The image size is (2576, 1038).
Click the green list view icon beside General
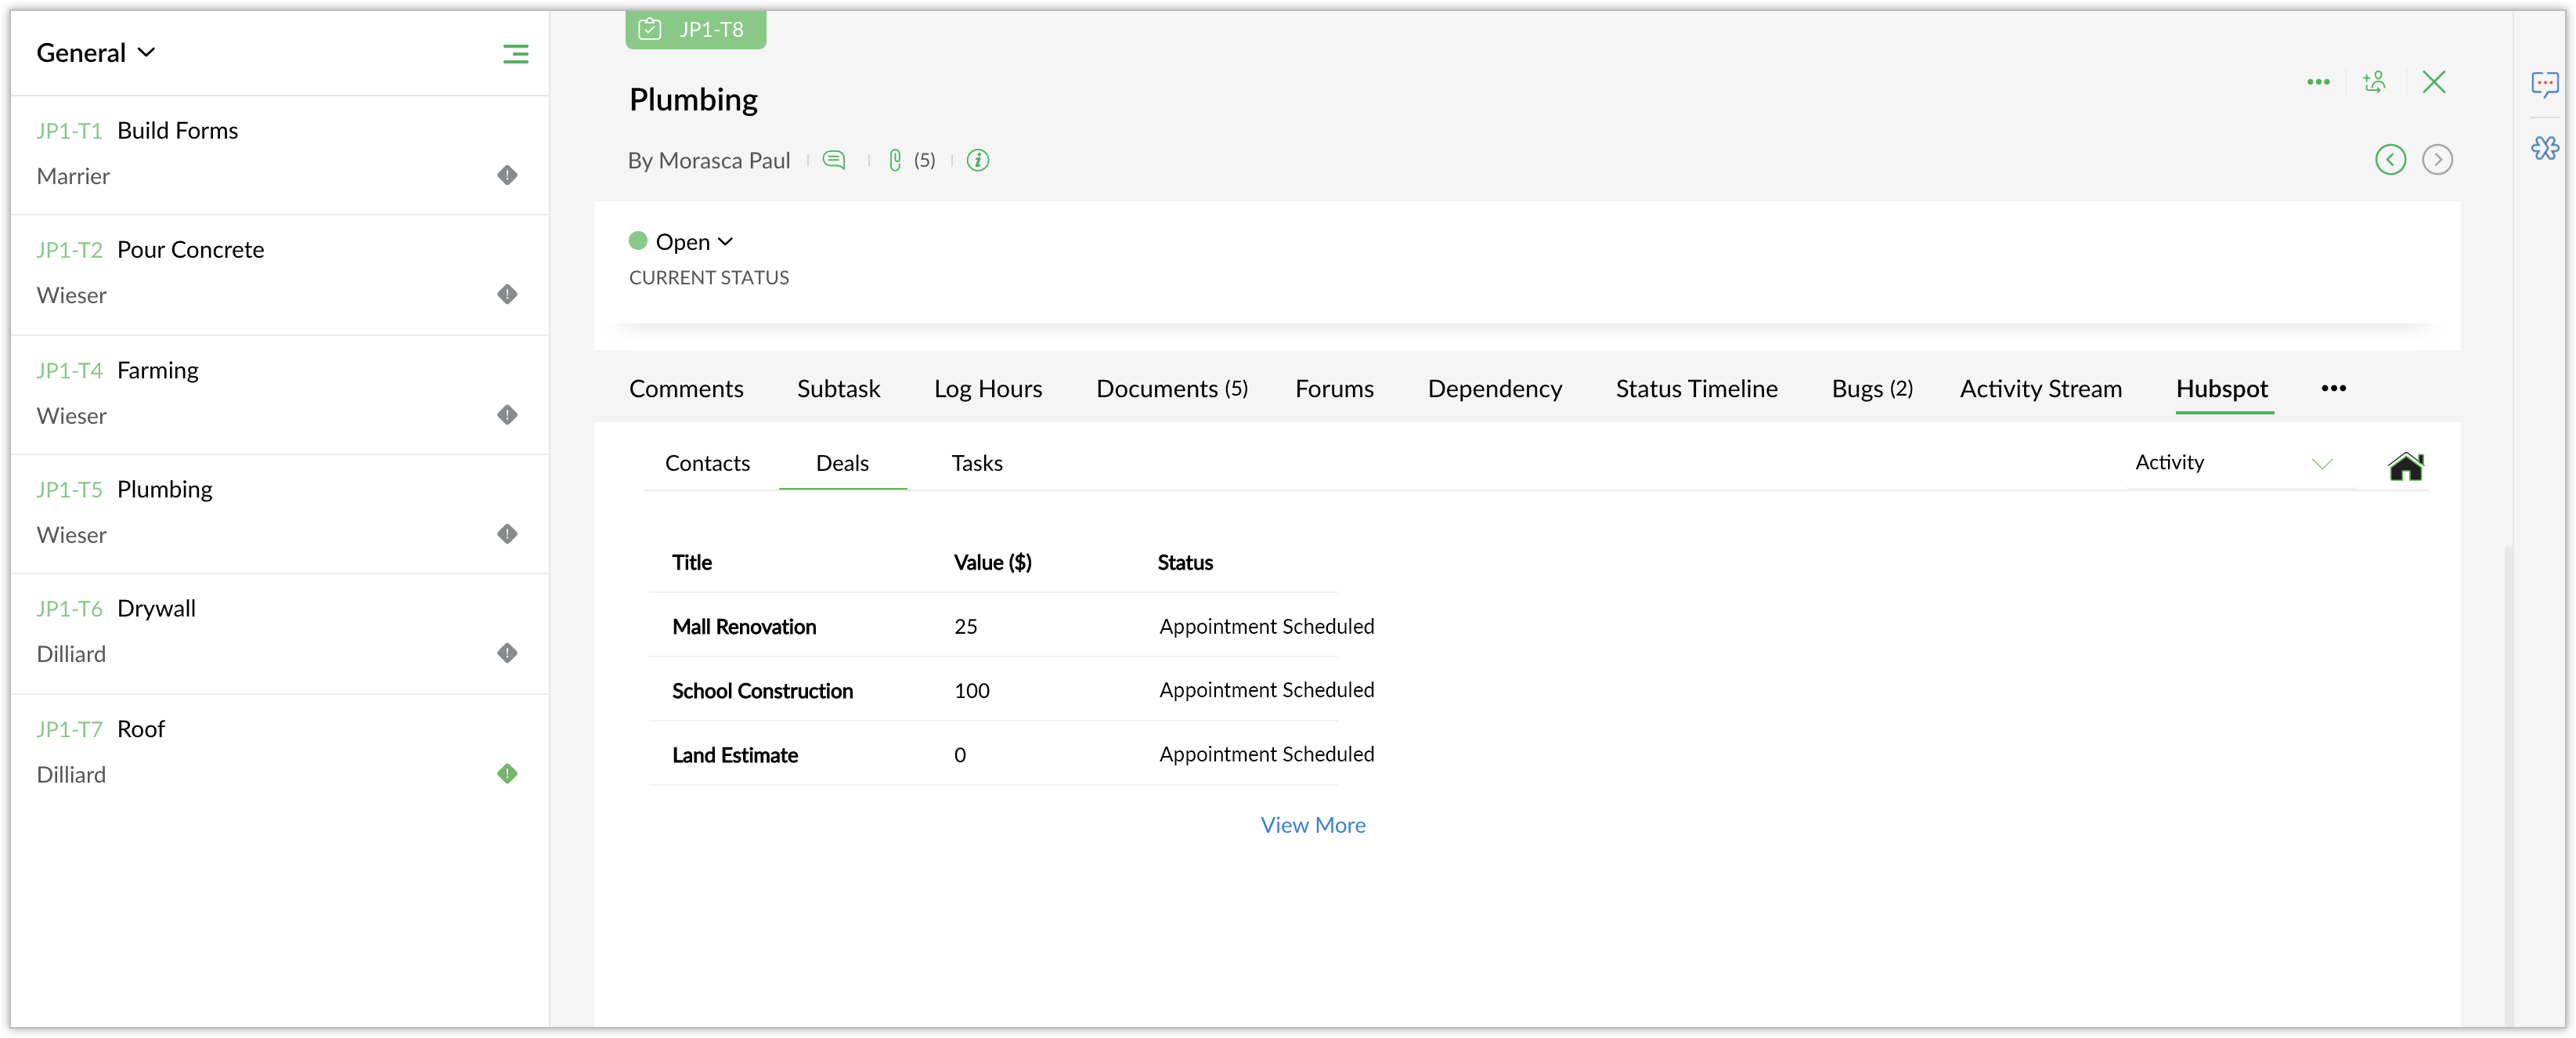pos(515,54)
